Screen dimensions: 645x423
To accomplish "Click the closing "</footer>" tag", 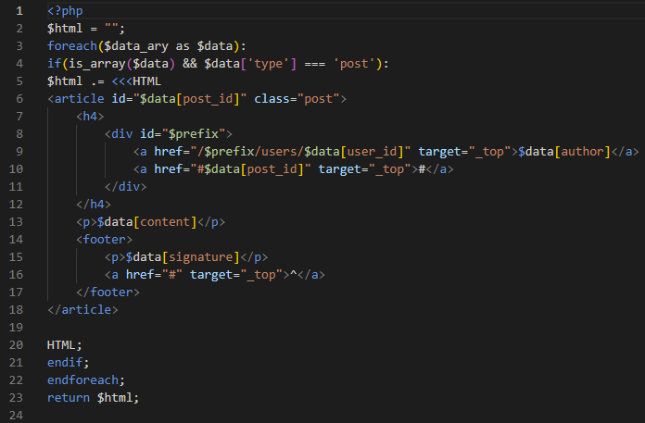I will point(108,292).
